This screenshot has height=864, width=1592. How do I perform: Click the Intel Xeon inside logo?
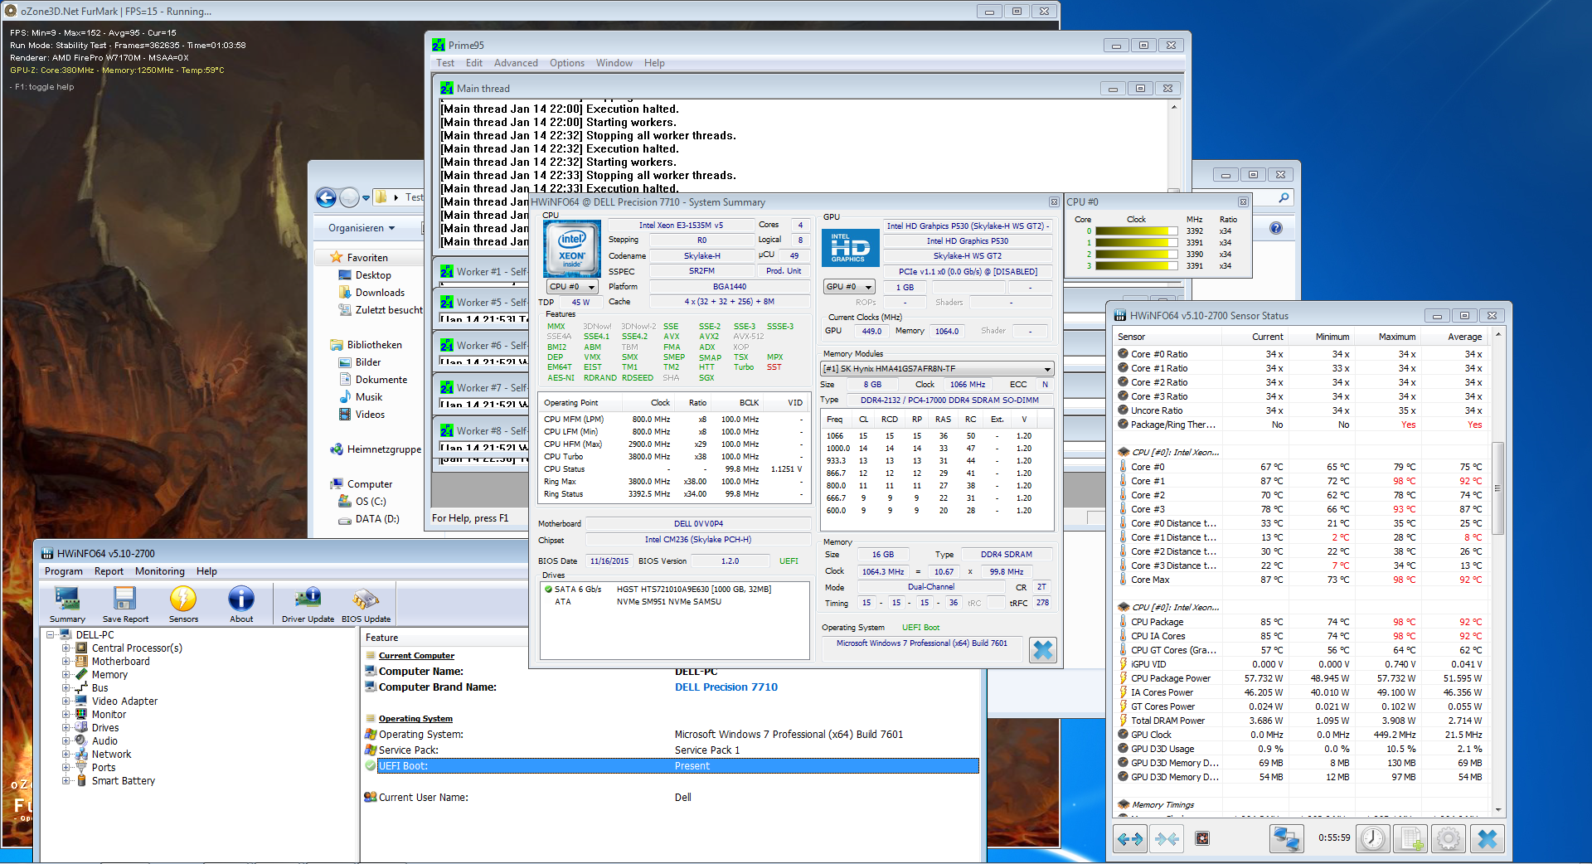[x=571, y=249]
